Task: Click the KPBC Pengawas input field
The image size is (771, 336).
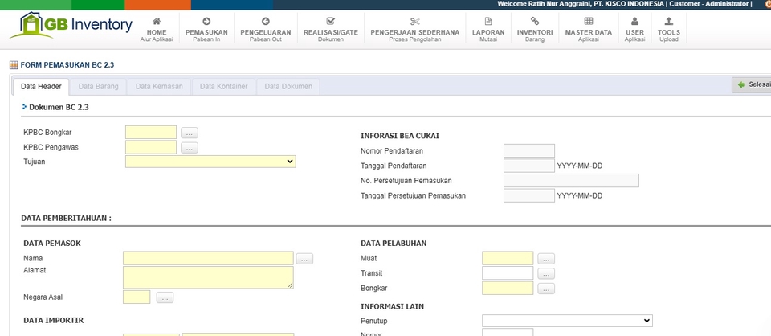Action: click(151, 147)
